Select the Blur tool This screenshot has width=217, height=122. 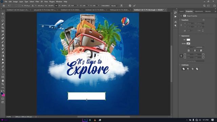pyautogui.click(x=3, y=60)
